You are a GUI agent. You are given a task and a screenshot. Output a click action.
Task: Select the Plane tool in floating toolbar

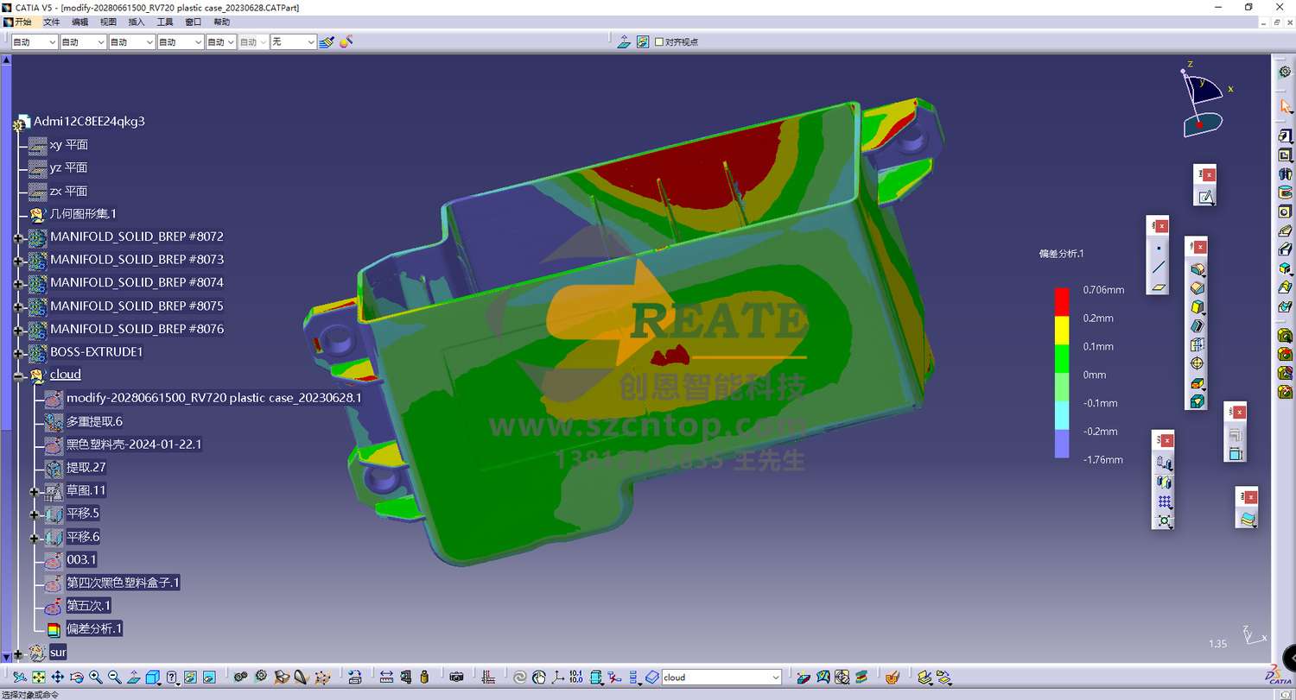pos(1158,287)
